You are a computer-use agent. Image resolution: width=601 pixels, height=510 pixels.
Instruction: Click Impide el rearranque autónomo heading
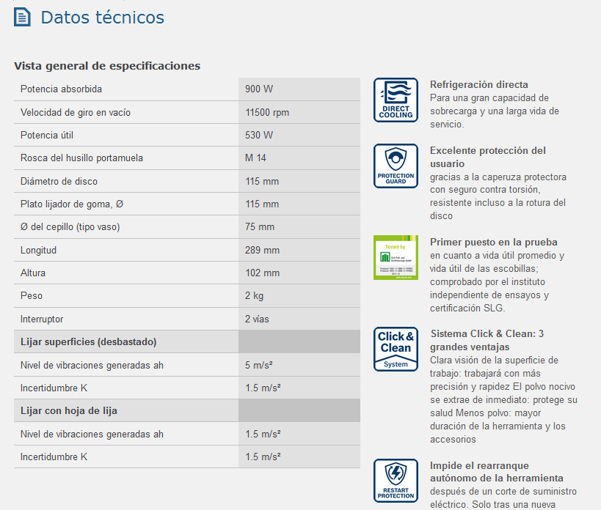click(x=496, y=471)
